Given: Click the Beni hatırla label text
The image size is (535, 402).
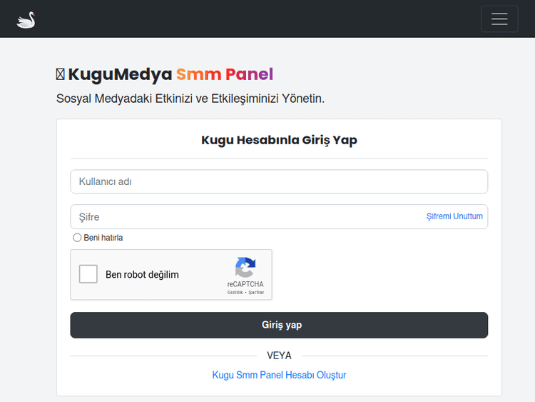Looking at the screenshot, I should [103, 238].
